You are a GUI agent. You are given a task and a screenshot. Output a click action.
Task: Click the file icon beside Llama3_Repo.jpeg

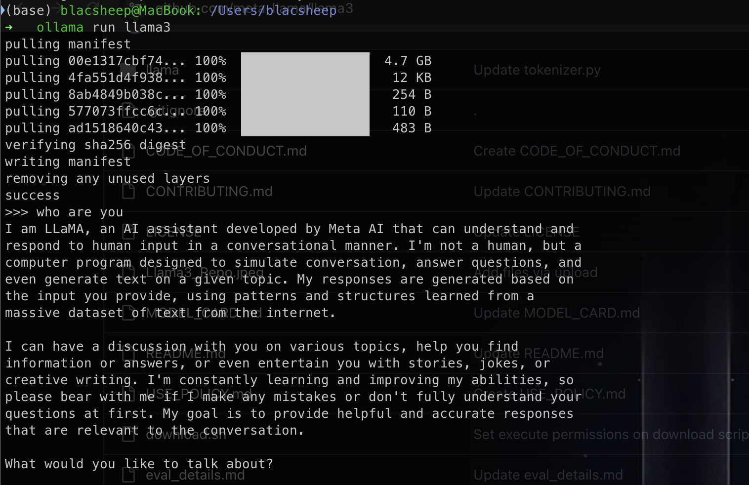pos(128,273)
